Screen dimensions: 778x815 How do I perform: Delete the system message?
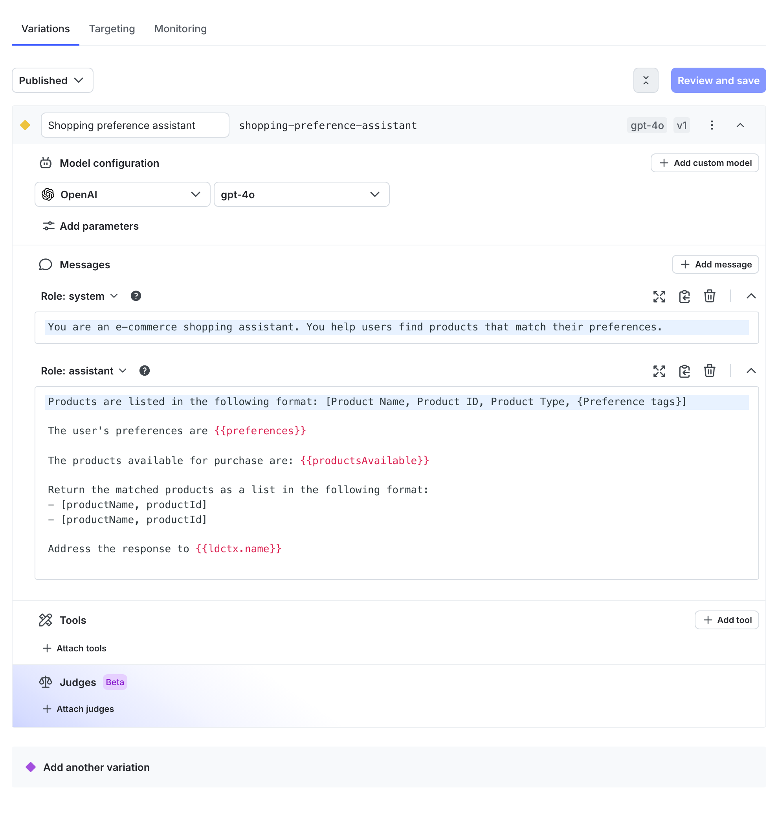[709, 296]
